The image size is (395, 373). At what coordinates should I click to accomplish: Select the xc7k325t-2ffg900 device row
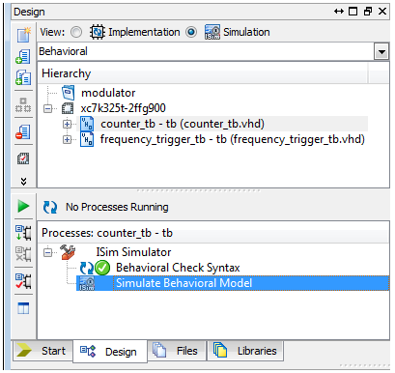coord(123,108)
